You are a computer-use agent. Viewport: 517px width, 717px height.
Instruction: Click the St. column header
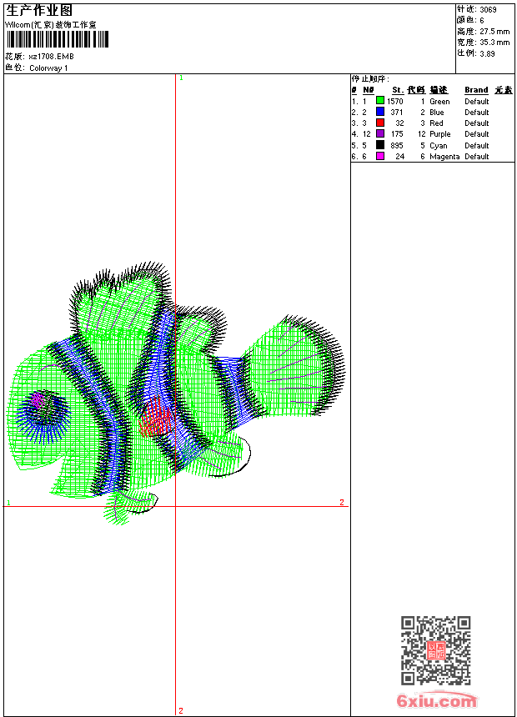398,90
